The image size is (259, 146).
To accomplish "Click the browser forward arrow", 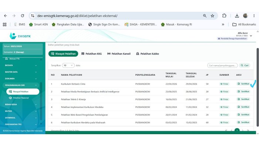I will (x=14, y=16).
